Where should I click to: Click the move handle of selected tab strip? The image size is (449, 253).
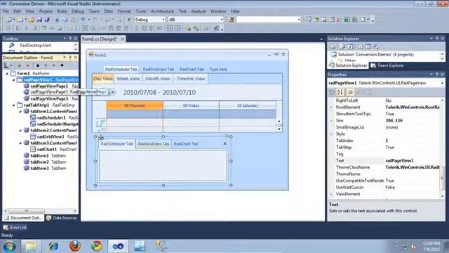pyautogui.click(x=101, y=138)
